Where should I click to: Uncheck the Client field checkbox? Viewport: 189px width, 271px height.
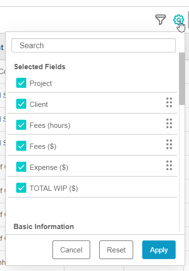coord(21,104)
